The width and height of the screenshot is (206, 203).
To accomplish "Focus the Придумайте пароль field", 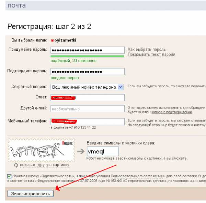I will coord(88,50).
